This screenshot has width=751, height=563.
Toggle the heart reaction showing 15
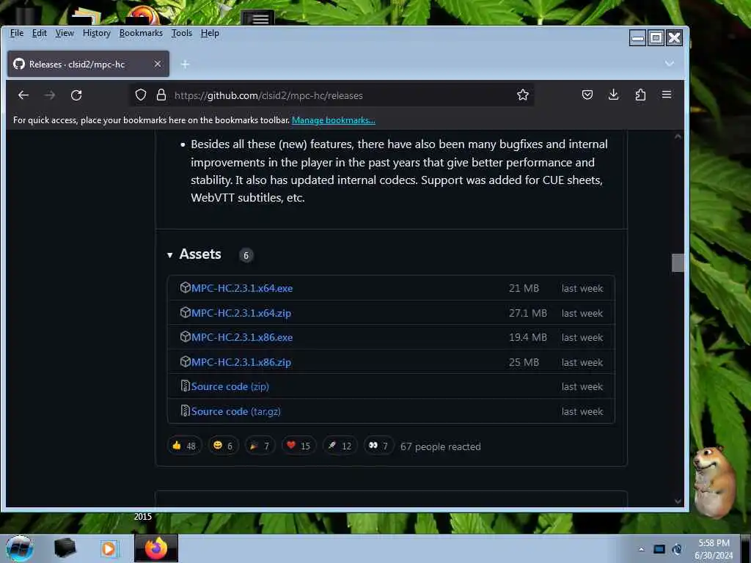[x=298, y=446]
